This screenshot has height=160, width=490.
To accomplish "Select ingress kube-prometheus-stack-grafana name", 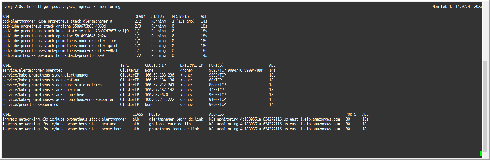I will click(59, 124).
